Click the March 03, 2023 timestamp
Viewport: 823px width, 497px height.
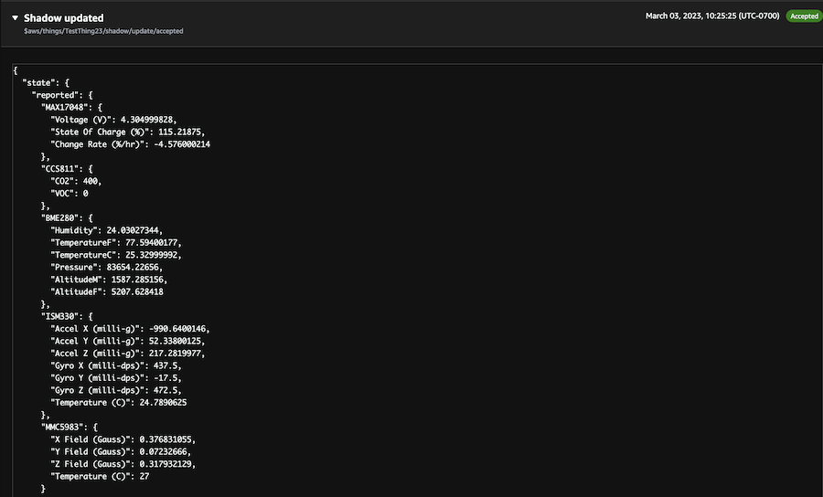[712, 16]
